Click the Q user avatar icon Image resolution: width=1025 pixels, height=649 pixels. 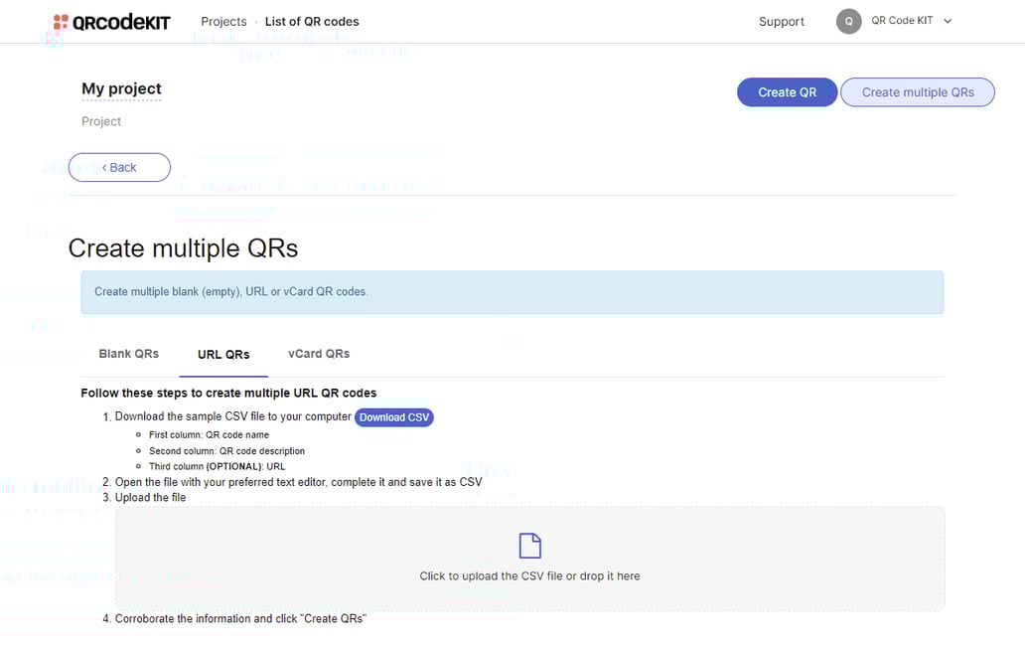[x=848, y=21]
